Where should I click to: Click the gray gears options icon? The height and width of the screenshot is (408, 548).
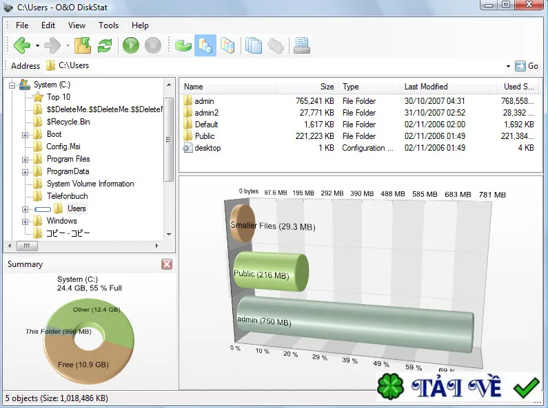(276, 45)
